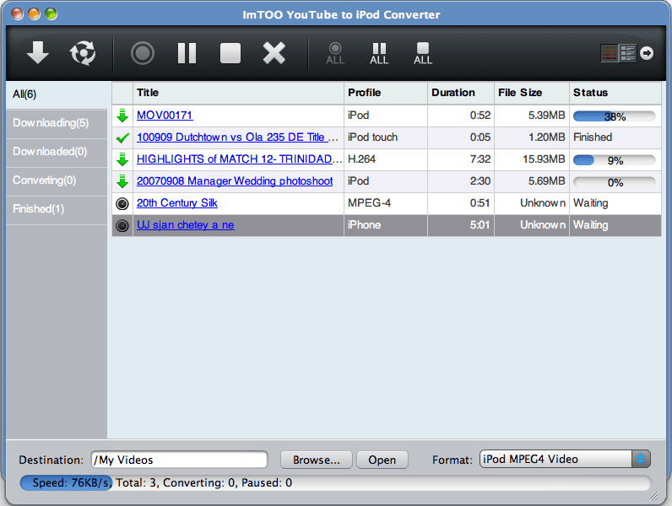Open 20070908 Manager Wedding photoshoot link

(235, 181)
